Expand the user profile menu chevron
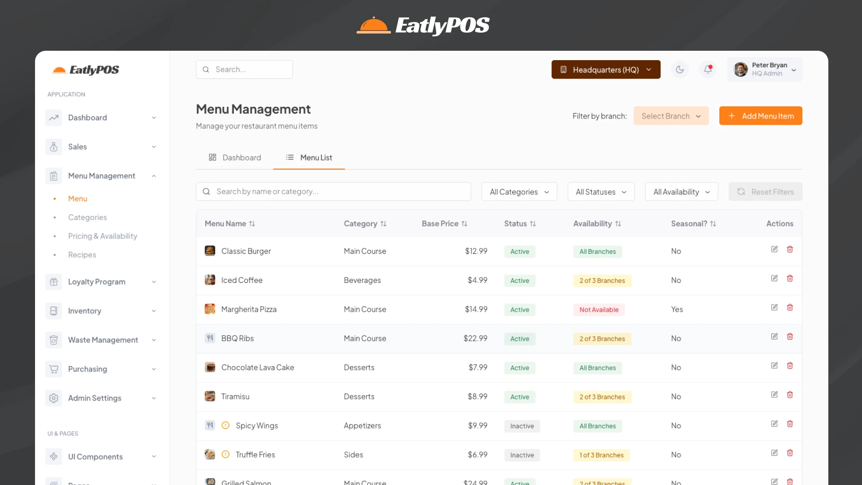Screen dimensions: 862x485 [x=794, y=70]
